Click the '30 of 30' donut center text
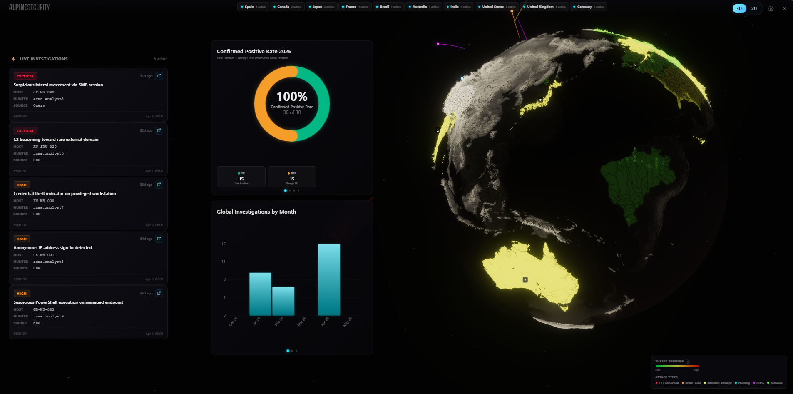This screenshot has height=394, width=793. (x=292, y=112)
